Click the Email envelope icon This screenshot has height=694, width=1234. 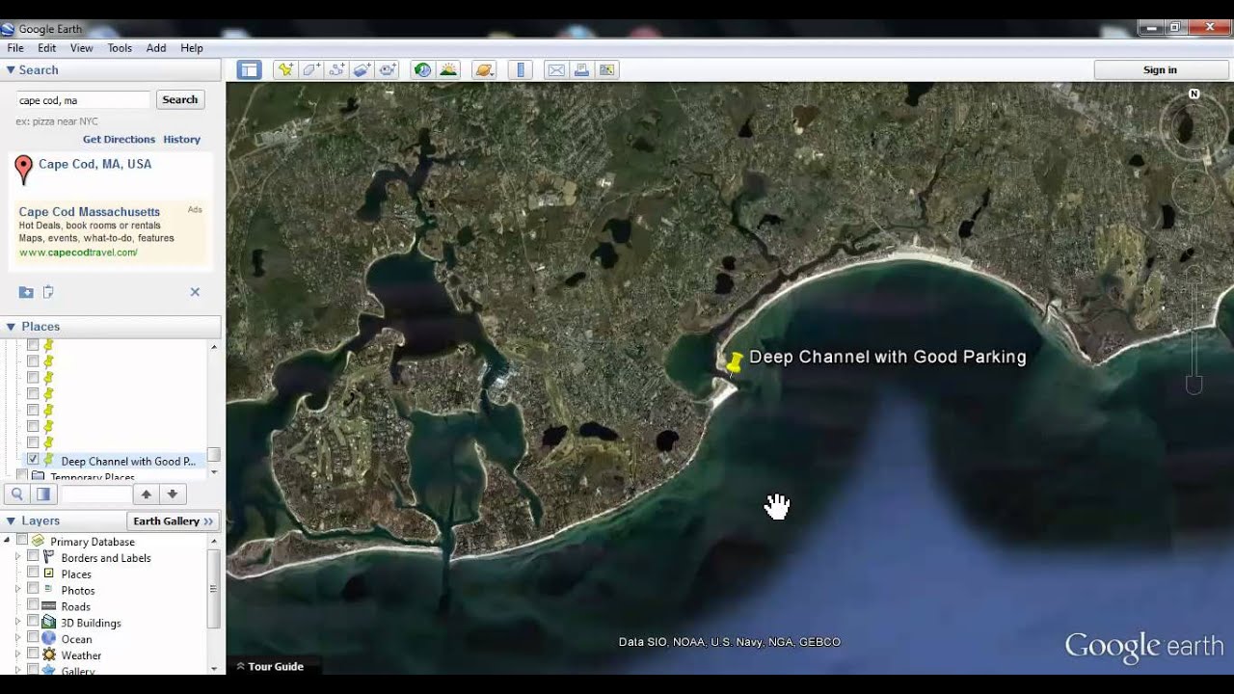555,69
